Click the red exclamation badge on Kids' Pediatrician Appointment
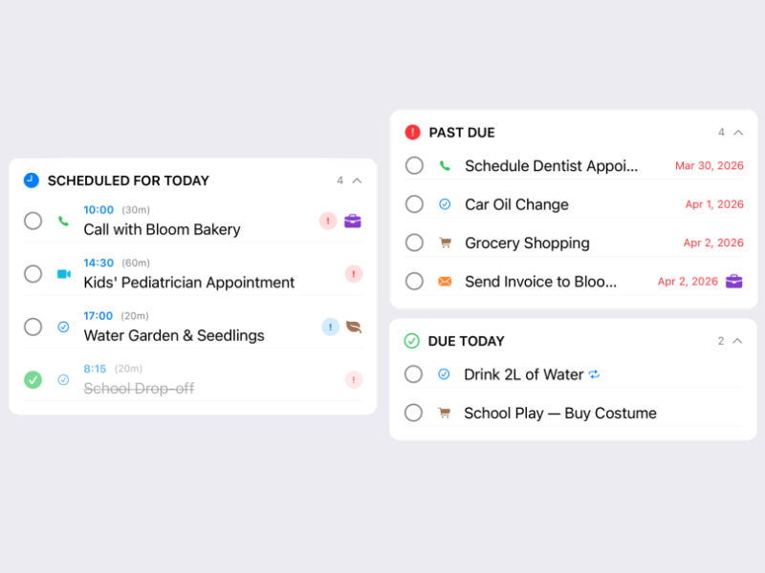Image resolution: width=765 pixels, height=573 pixels. pyautogui.click(x=354, y=274)
